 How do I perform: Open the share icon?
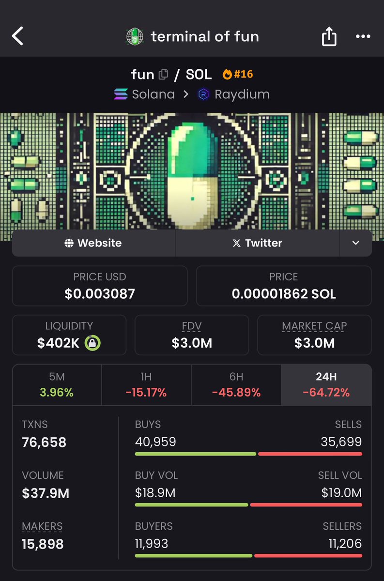[329, 36]
